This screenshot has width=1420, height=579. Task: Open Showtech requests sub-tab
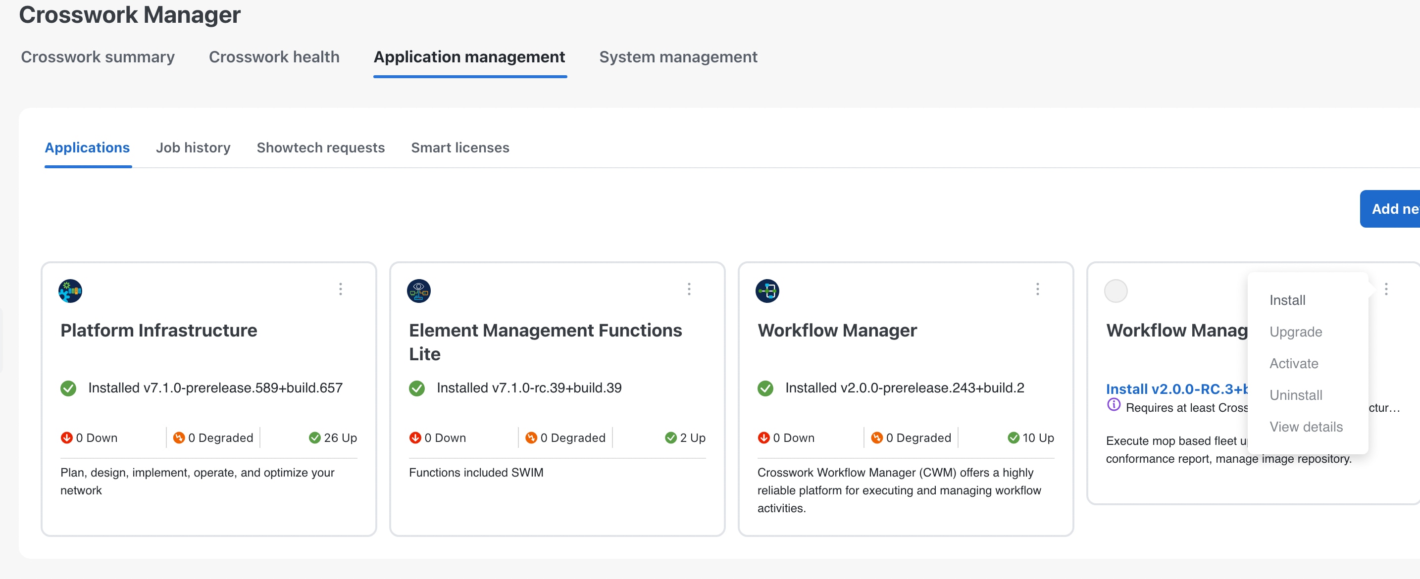point(320,147)
